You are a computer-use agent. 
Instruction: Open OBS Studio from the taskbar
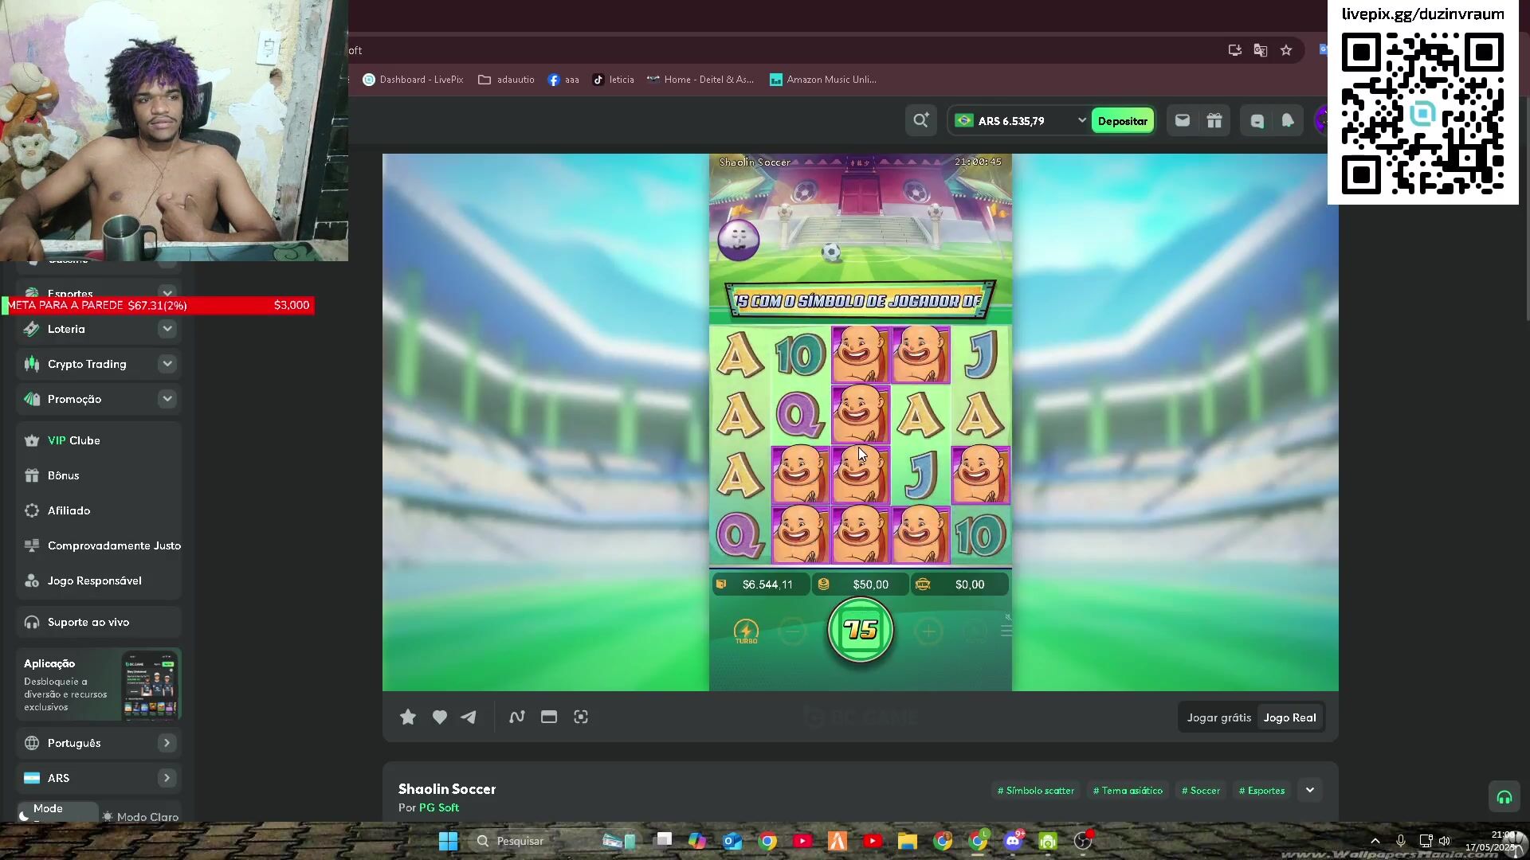tap(1082, 841)
